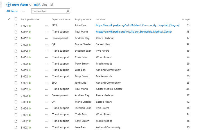Screen dimensions: 199x133
Task: Open the views ellipsis next to All Items
Action: click(23, 11)
